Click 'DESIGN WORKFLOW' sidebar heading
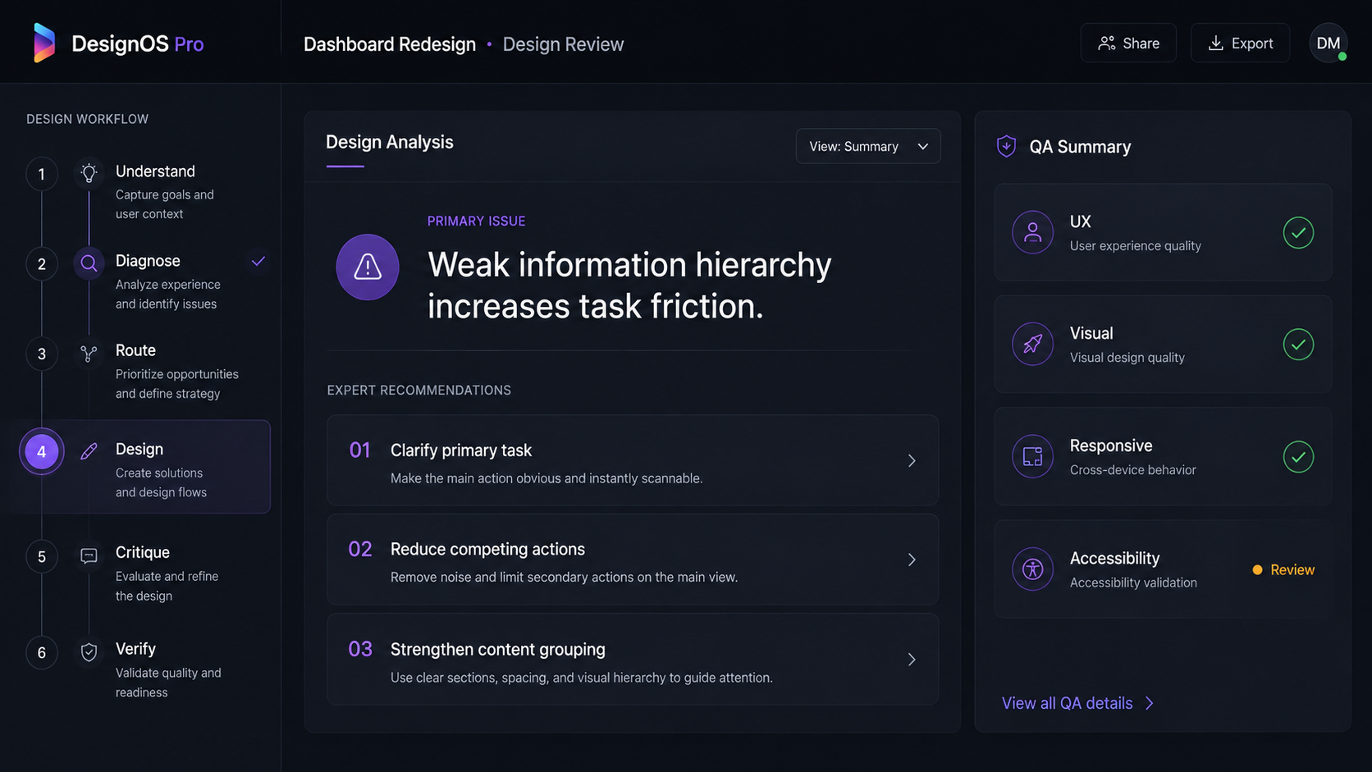 click(87, 119)
